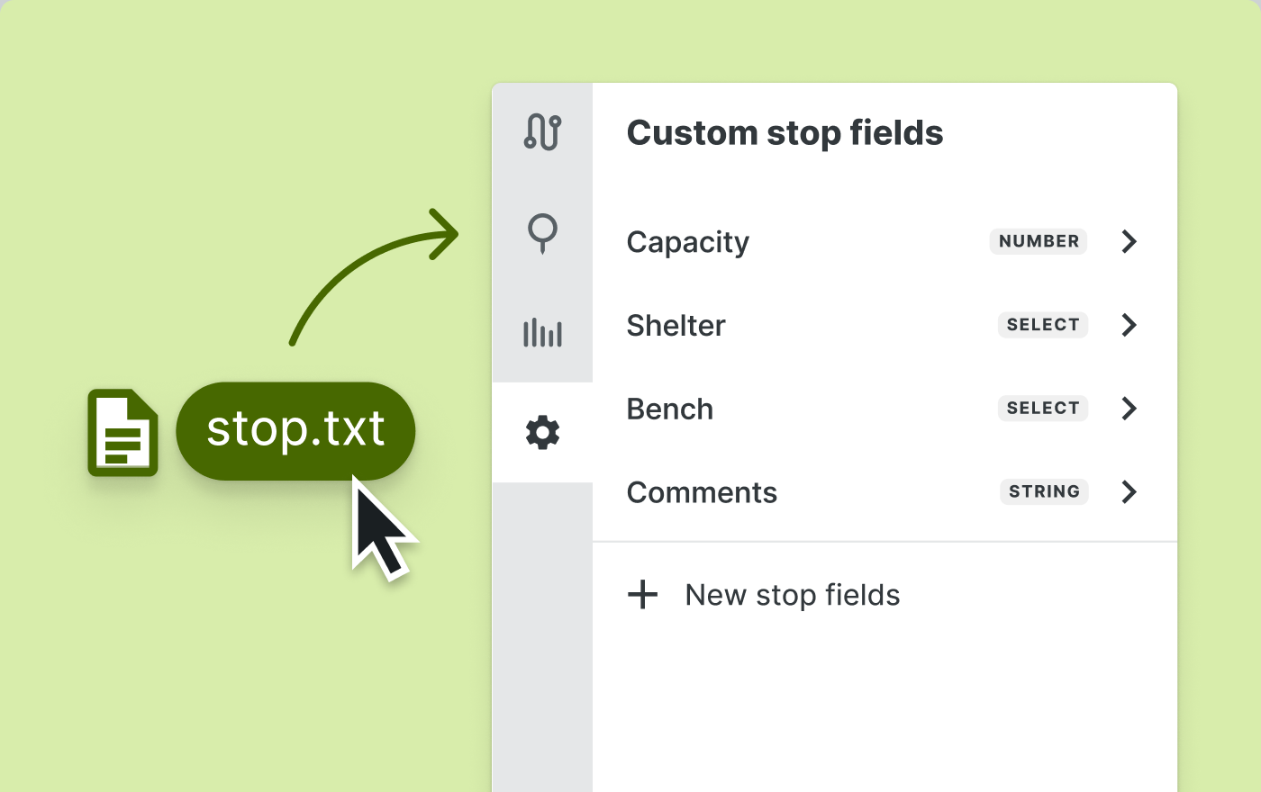The height and width of the screenshot is (792, 1261).
Task: Click the SELECT badge beside Bench
Action: coord(1042,408)
